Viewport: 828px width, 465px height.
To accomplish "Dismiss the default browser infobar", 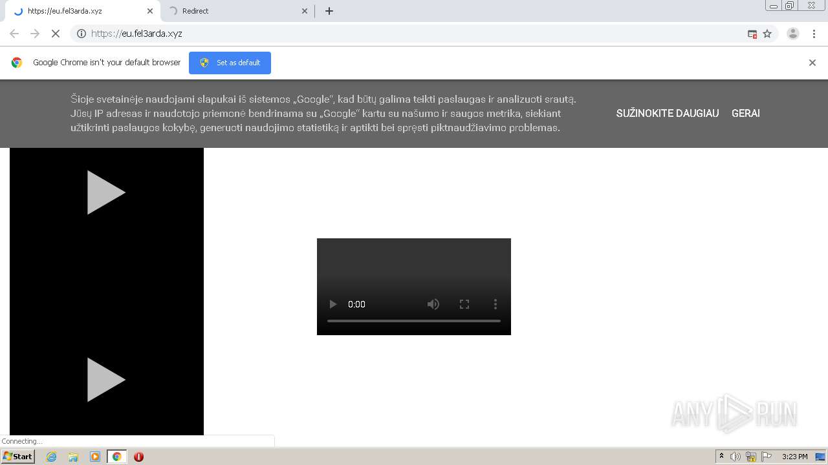I will [812, 63].
